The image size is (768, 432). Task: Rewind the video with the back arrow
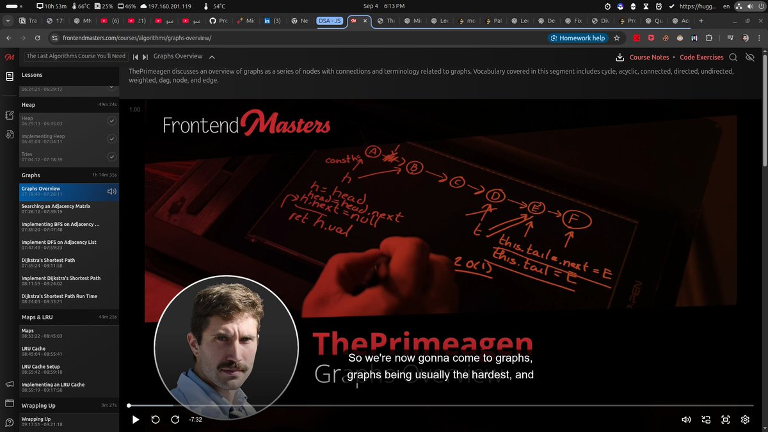tap(155, 420)
